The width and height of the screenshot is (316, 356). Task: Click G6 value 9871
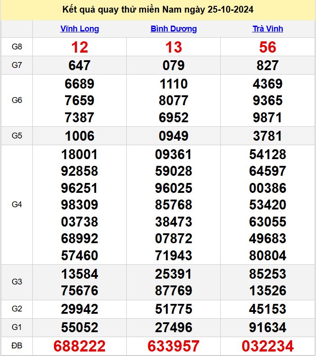coord(267,118)
